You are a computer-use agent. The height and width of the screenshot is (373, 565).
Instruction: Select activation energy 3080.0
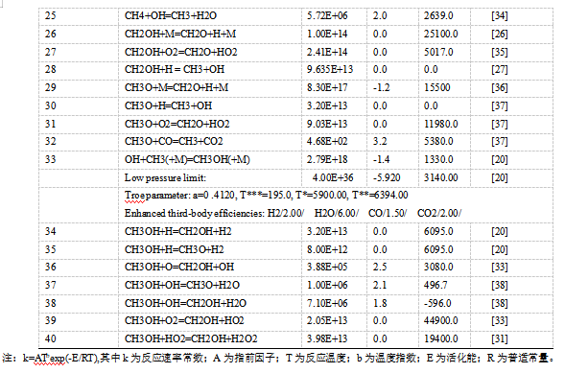coord(438,267)
